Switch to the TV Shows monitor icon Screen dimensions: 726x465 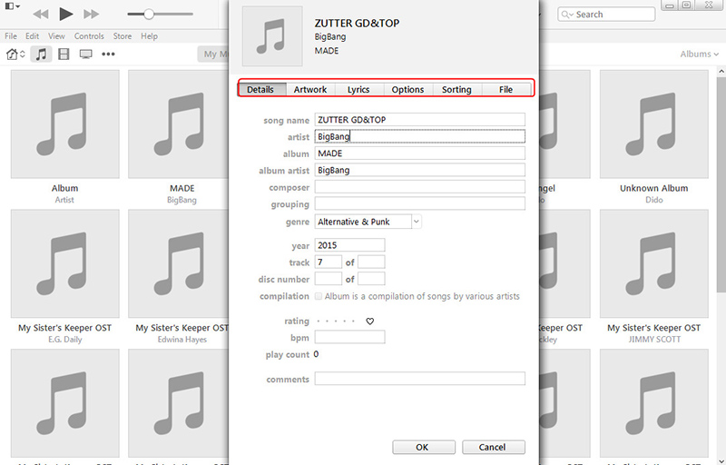click(85, 54)
